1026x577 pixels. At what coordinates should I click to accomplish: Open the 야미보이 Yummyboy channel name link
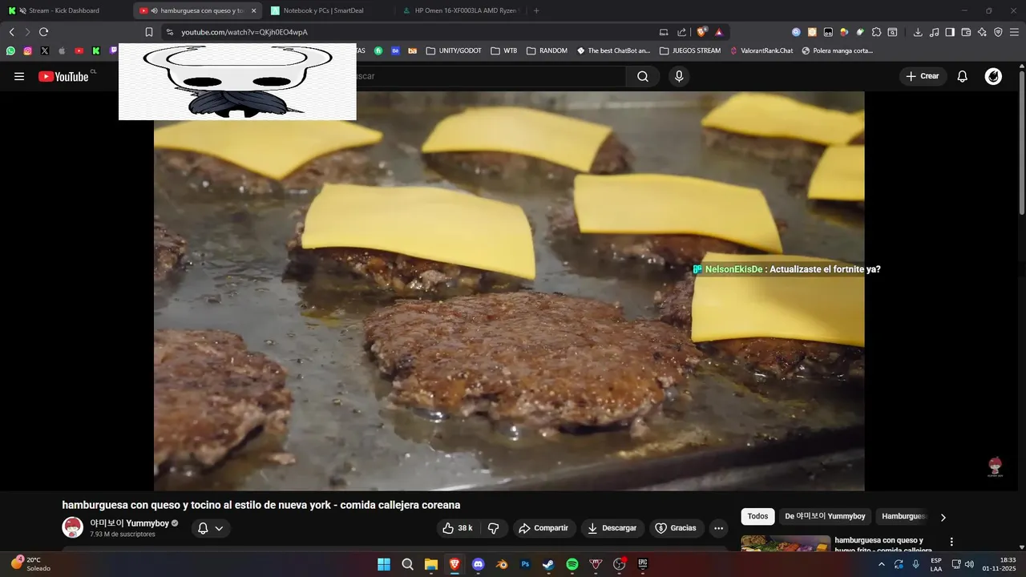tap(129, 523)
